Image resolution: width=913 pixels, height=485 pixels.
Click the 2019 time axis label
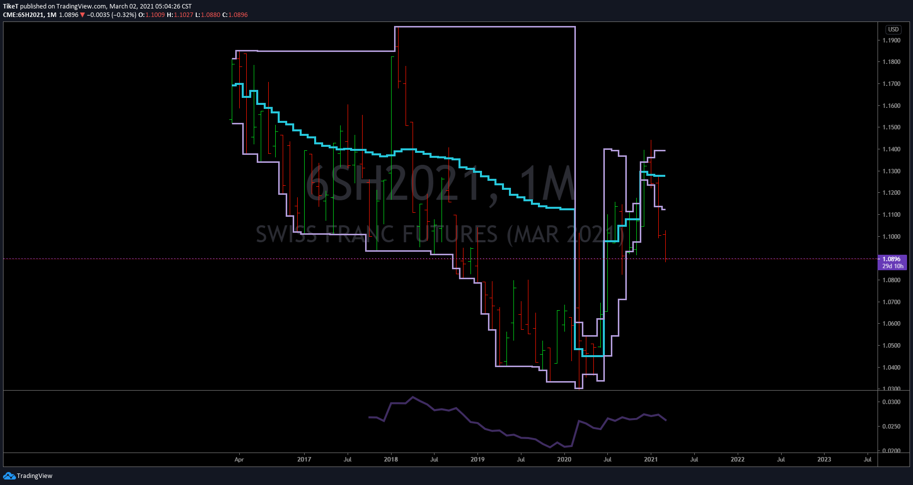coord(477,460)
